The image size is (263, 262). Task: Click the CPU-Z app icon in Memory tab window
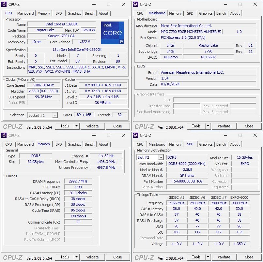(x=4, y=135)
